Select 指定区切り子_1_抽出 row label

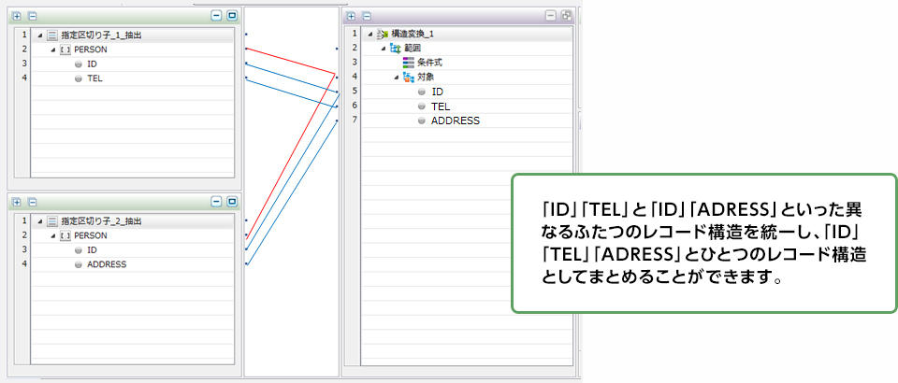(x=101, y=35)
